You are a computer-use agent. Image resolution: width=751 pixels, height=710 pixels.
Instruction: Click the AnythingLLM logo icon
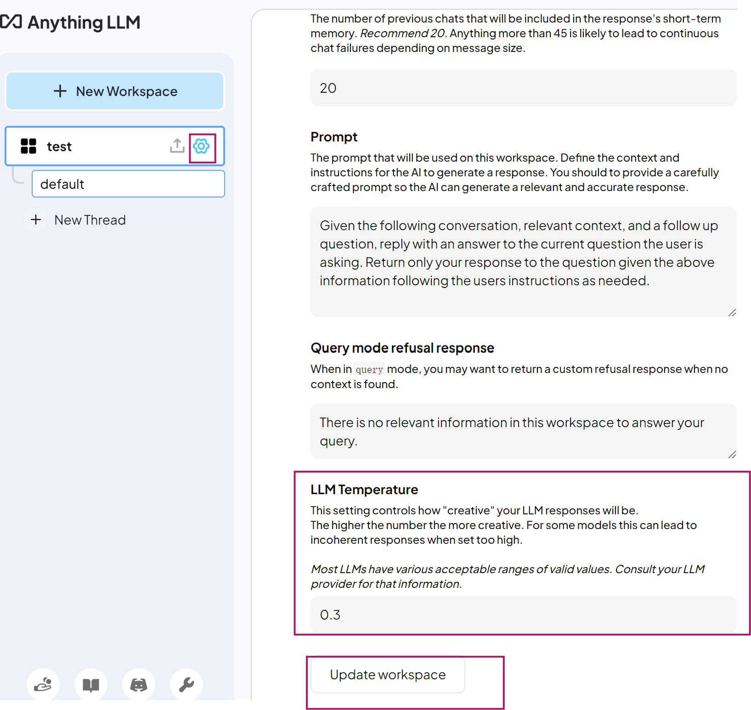coord(11,22)
